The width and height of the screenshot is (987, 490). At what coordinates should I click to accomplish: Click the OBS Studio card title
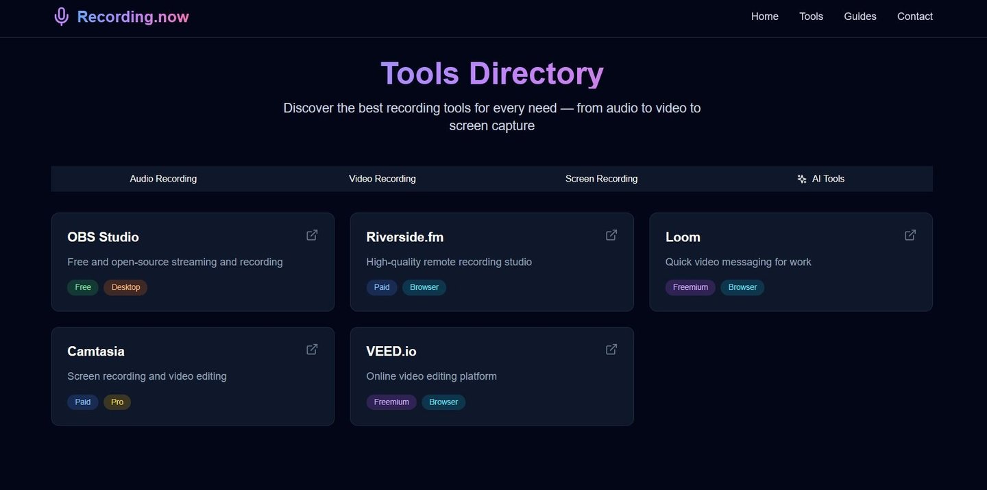coord(103,237)
